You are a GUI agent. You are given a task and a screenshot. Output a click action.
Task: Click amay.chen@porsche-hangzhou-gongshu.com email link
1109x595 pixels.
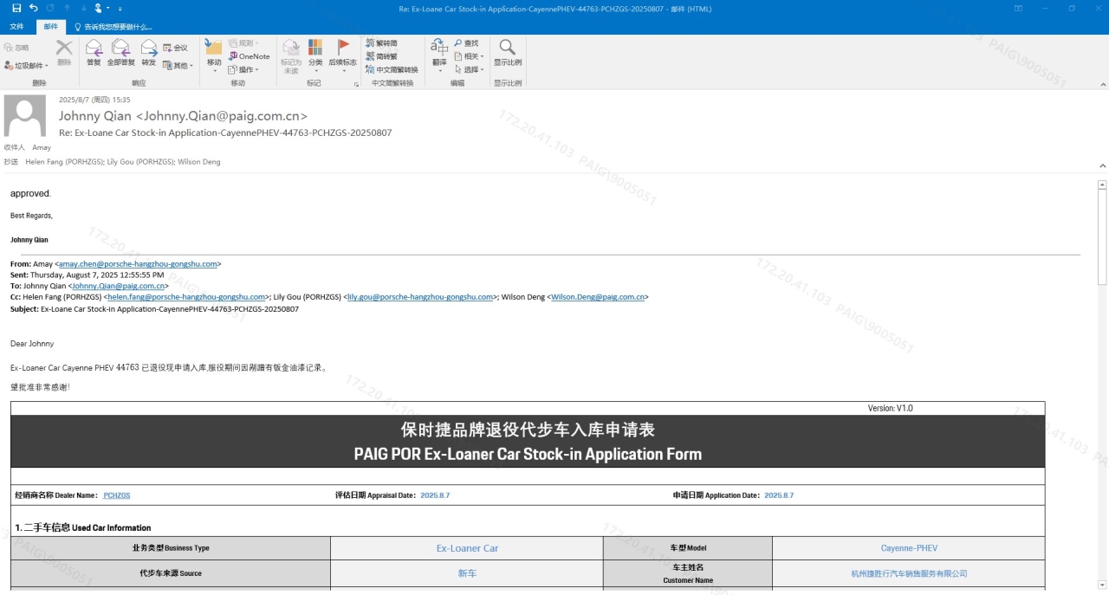(x=138, y=264)
